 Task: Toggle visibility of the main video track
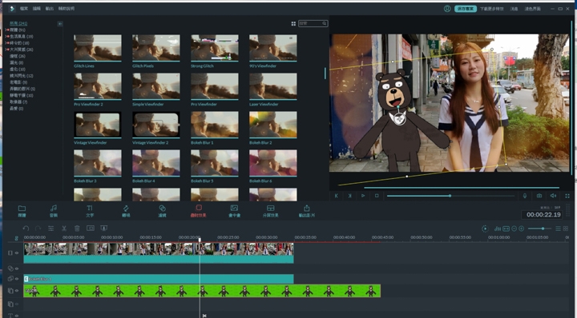coord(17,252)
